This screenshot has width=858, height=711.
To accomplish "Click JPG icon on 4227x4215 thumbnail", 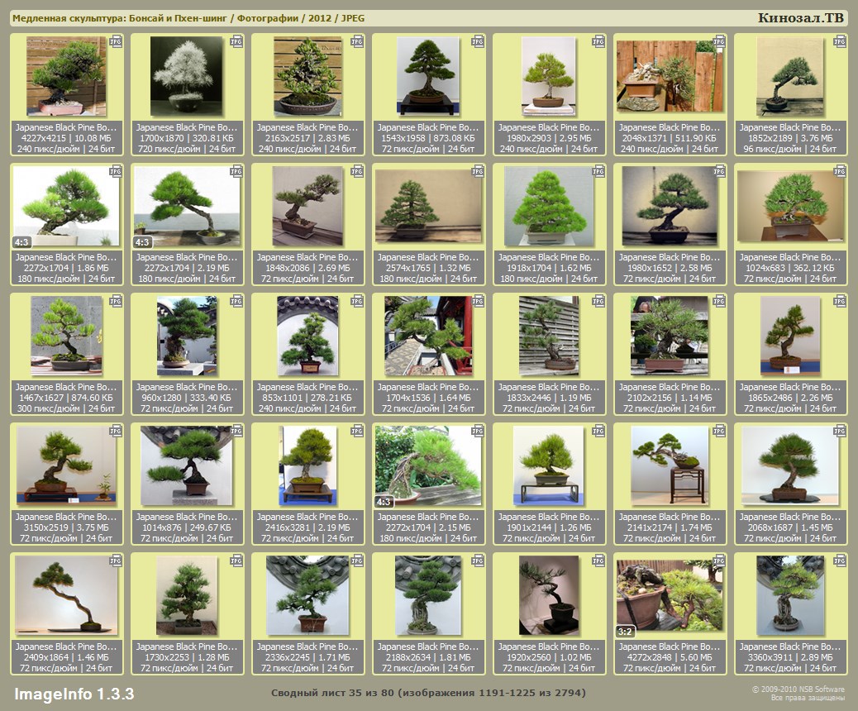I will (116, 41).
